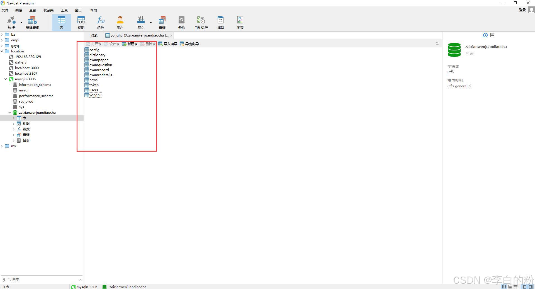The image size is (535, 289).
Task: Switch to the 对象 tab
Action: pyautogui.click(x=94, y=35)
